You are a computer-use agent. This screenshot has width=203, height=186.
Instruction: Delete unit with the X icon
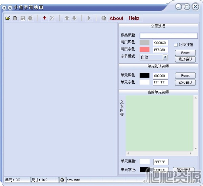click(x=52, y=18)
